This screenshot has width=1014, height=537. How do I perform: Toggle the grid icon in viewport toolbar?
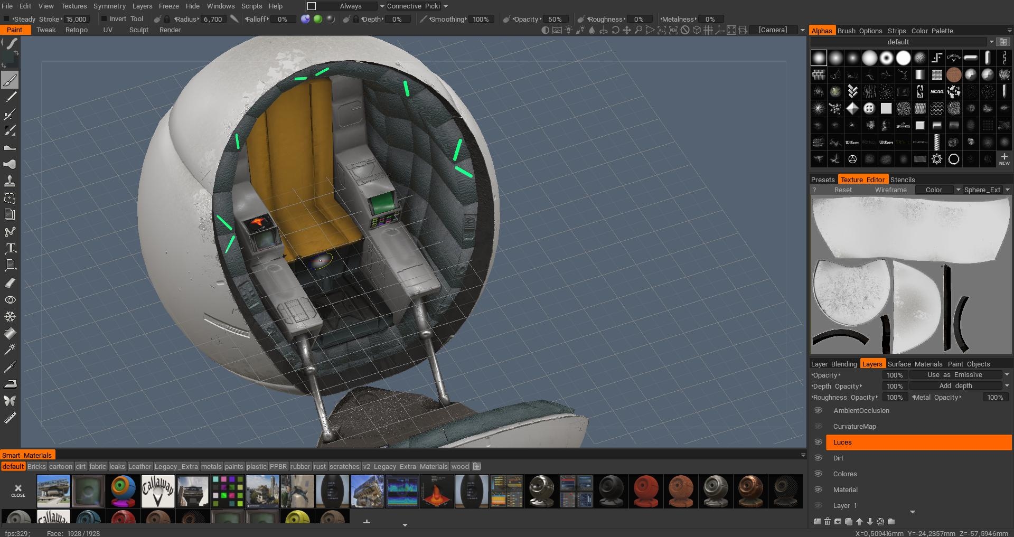point(708,30)
